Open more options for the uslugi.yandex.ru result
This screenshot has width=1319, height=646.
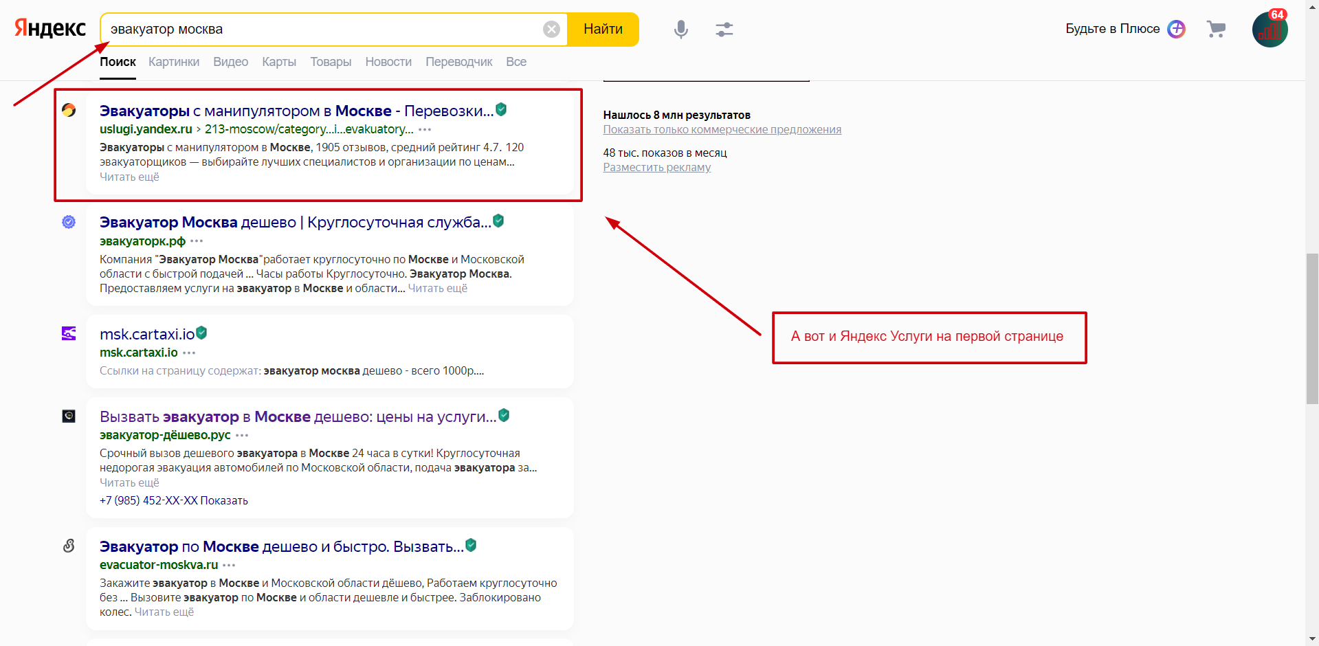(425, 129)
